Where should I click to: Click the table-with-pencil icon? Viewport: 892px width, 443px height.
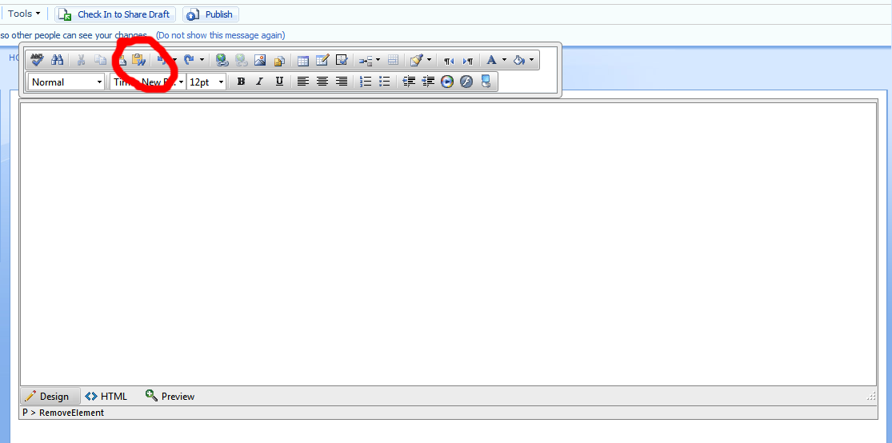(x=322, y=60)
